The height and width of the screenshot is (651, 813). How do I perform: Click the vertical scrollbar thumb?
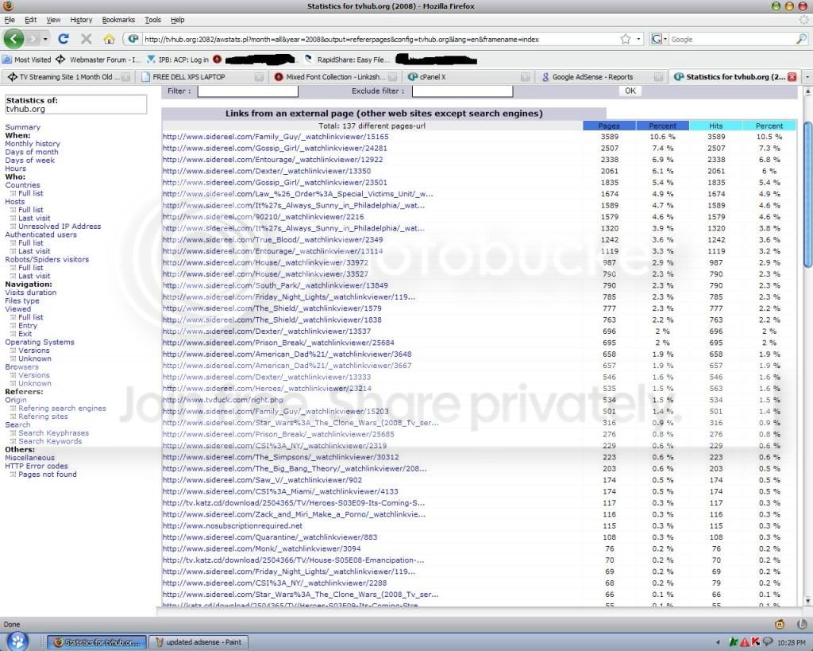807,195
